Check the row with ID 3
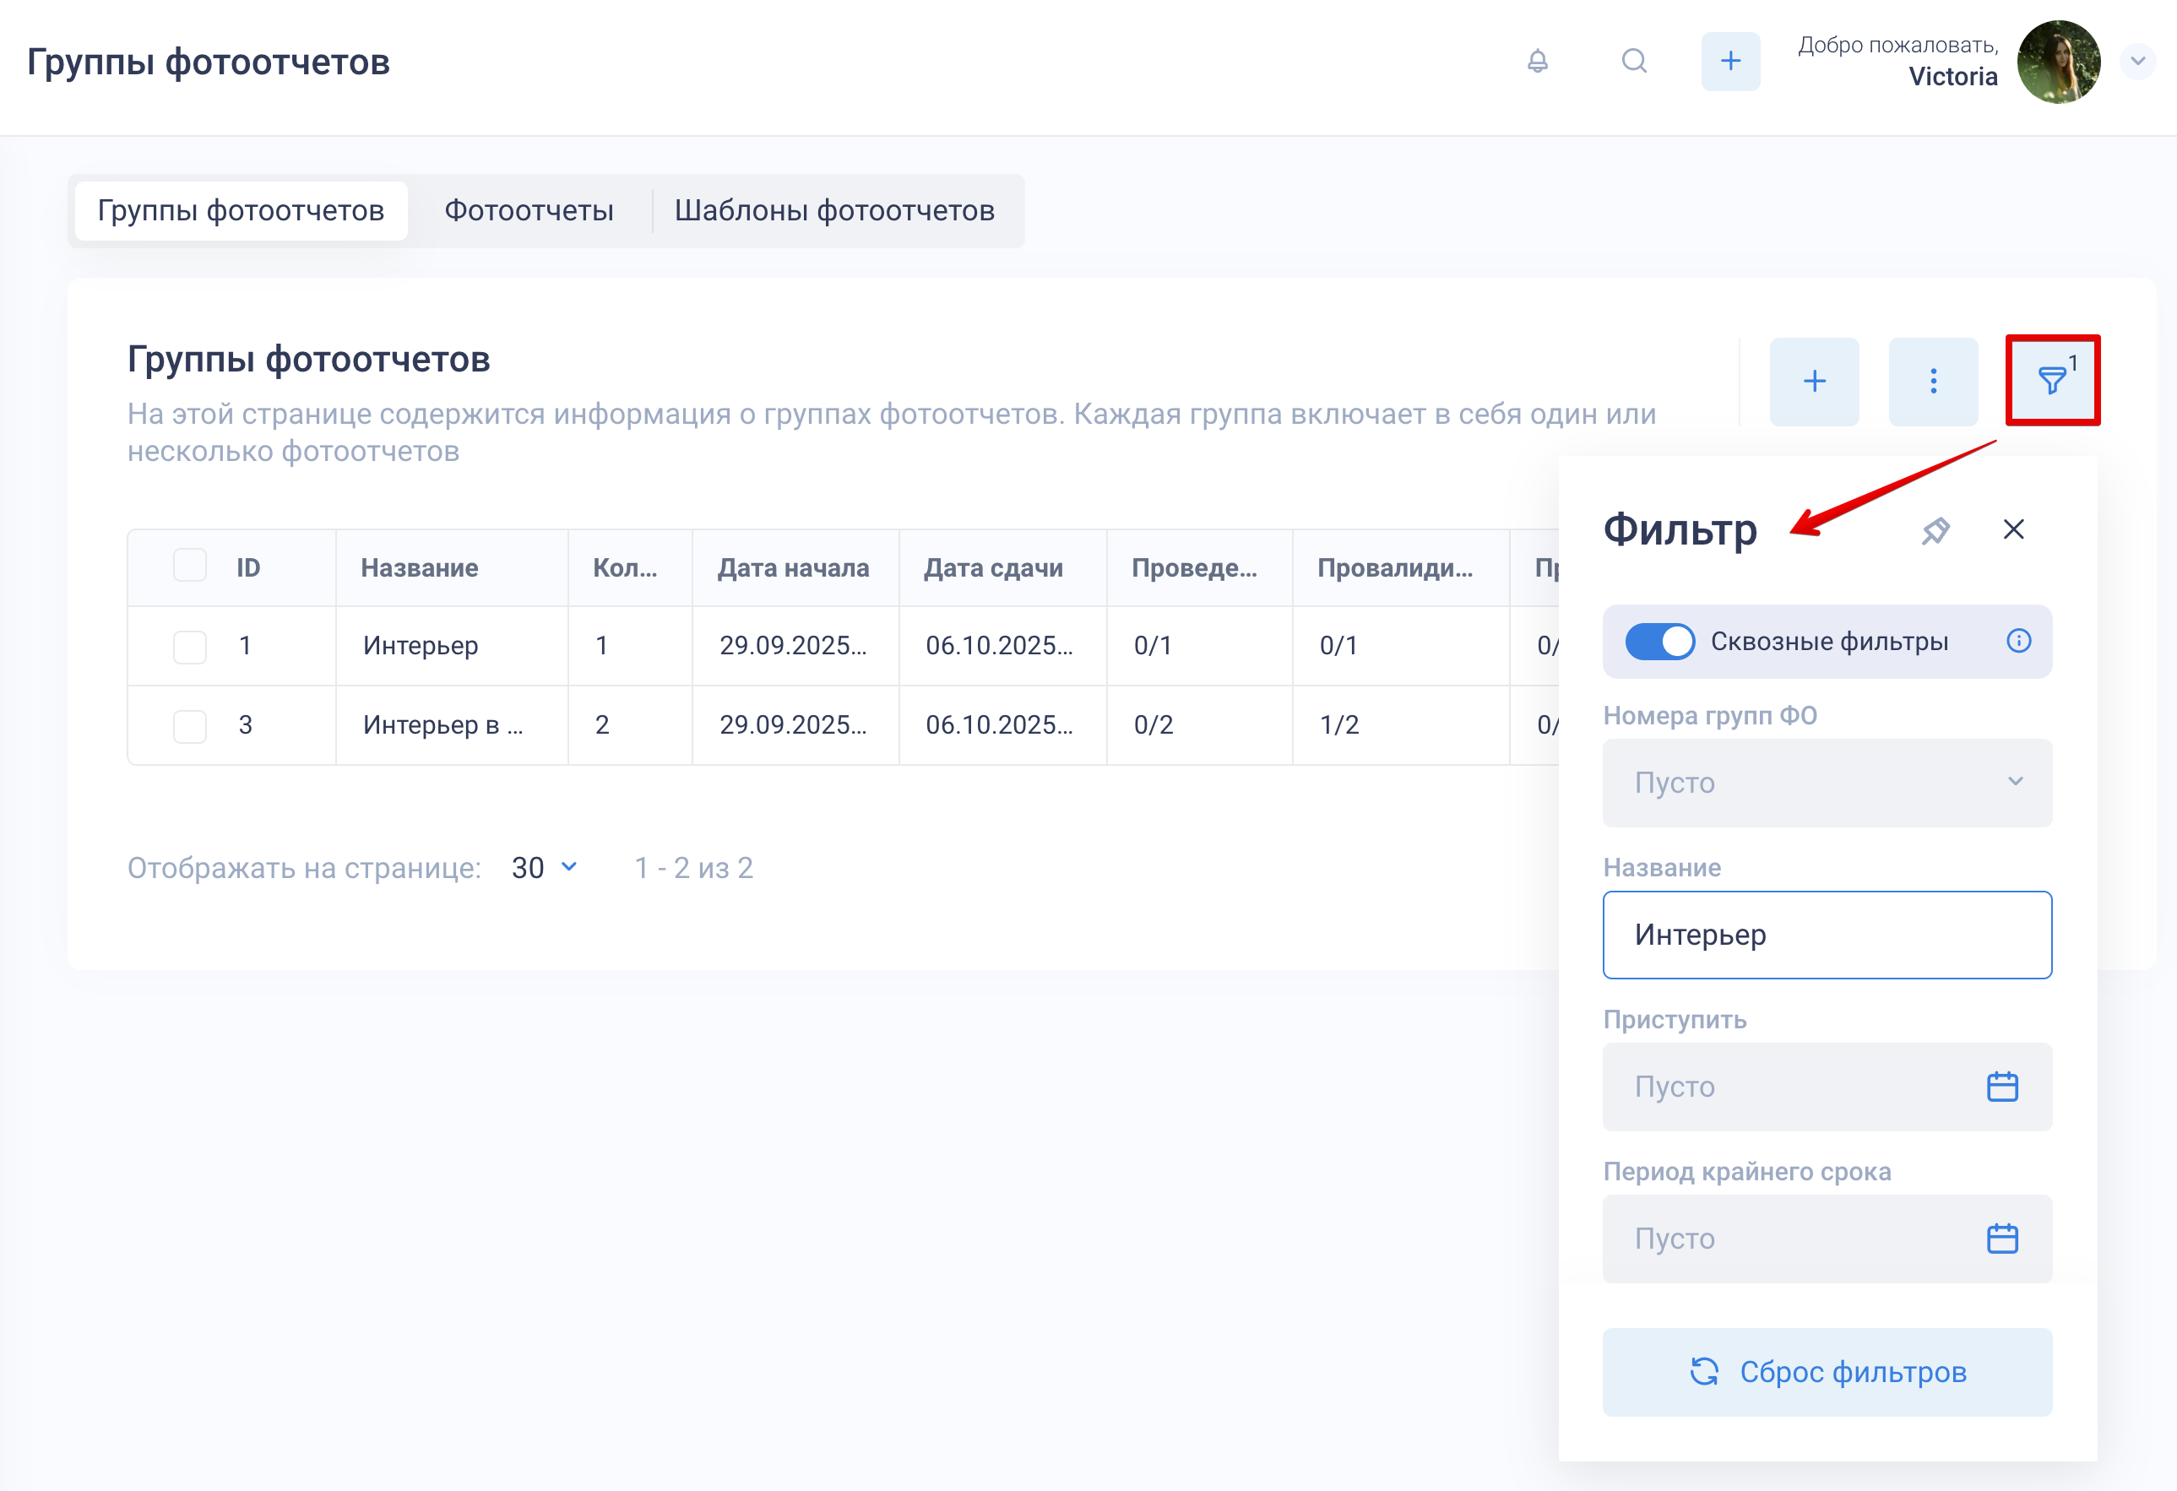 pyautogui.click(x=190, y=726)
